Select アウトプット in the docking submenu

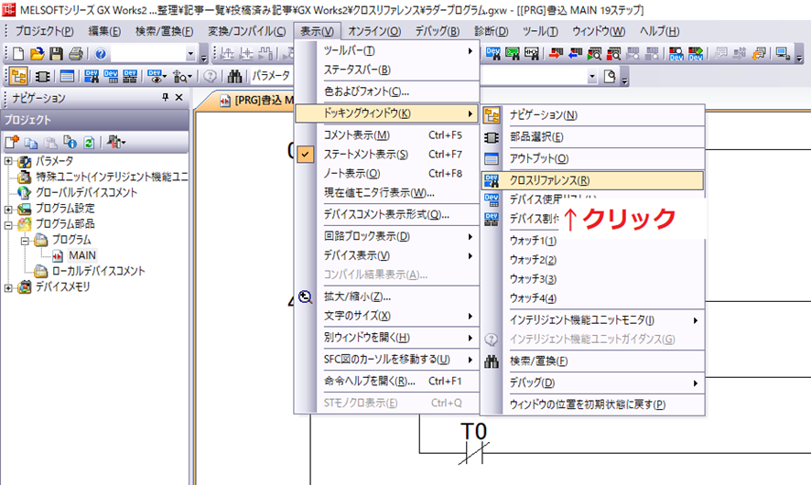pos(593,158)
